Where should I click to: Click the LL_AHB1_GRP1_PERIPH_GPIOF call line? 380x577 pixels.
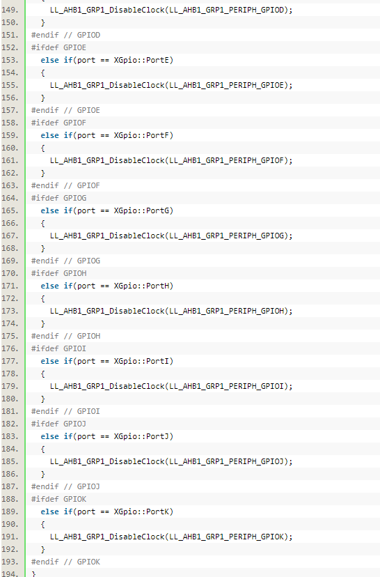tap(171, 160)
